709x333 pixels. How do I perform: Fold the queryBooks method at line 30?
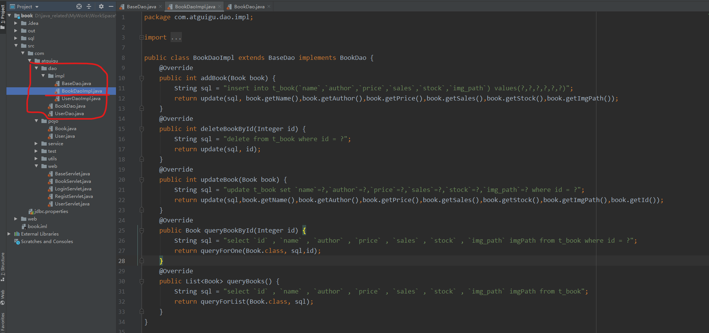(x=142, y=281)
